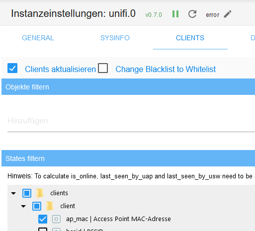This screenshot has width=255, height=231.
Task: Click the clients folder icon
Action: [40, 193]
